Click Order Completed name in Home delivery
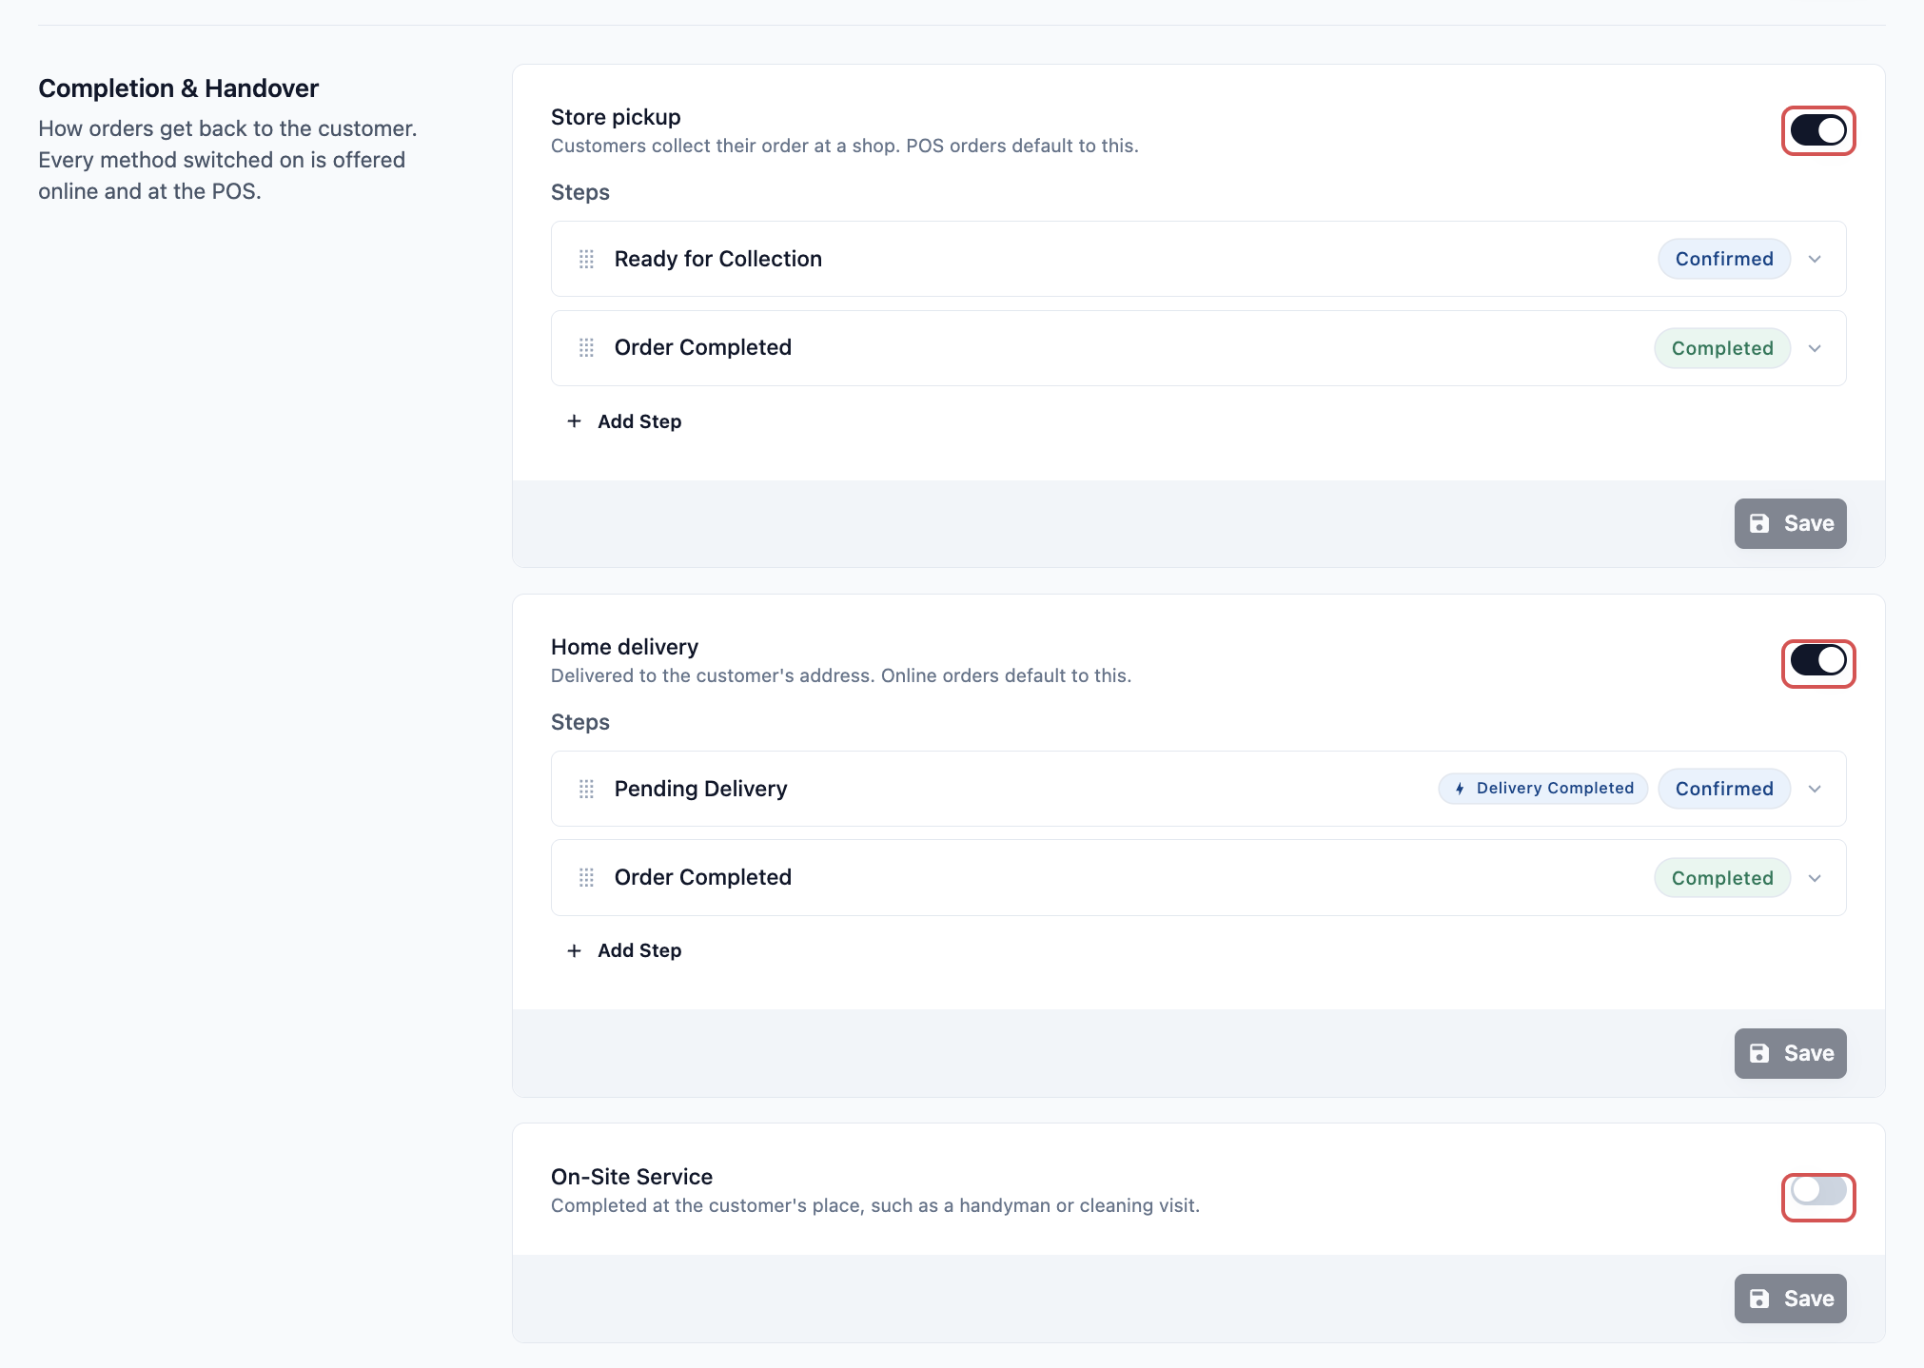 click(703, 877)
